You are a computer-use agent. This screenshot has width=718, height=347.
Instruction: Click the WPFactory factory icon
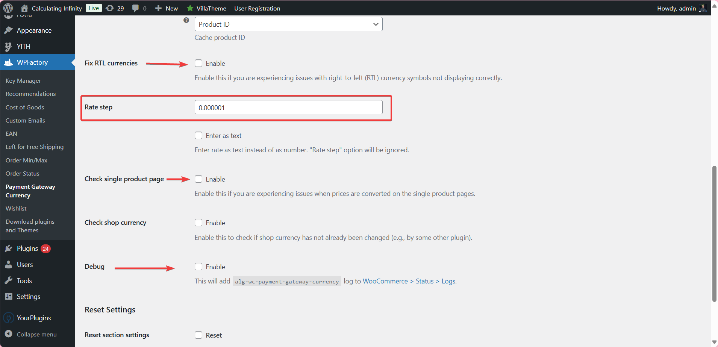pyautogui.click(x=8, y=62)
